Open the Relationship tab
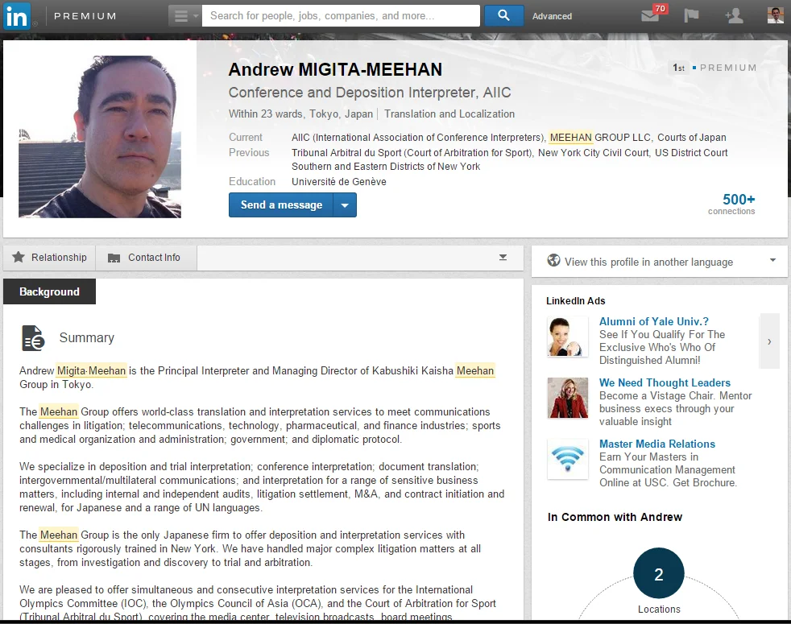 click(49, 258)
